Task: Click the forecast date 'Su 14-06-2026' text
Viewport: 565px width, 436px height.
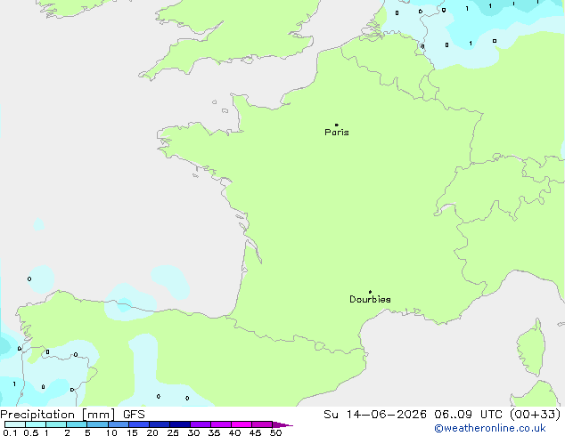Action: click(375, 415)
